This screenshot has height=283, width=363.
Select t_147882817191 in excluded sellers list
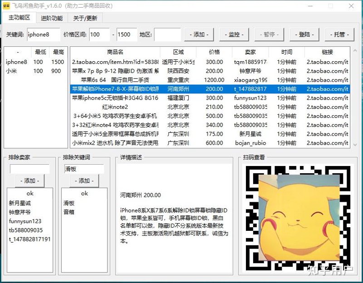tap(29, 239)
